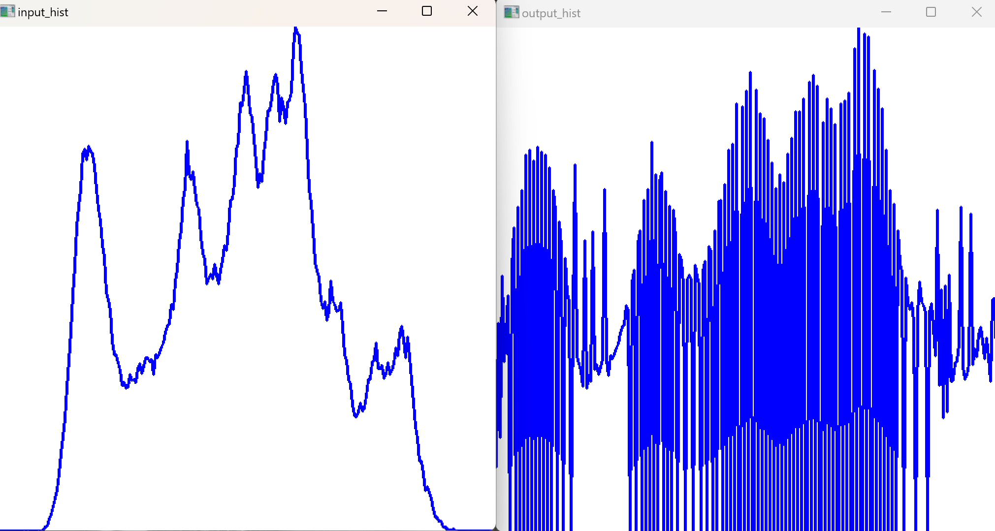Click the flat baseline at input histogram's far left
Viewport: 995px width, 531px height.
20,530
